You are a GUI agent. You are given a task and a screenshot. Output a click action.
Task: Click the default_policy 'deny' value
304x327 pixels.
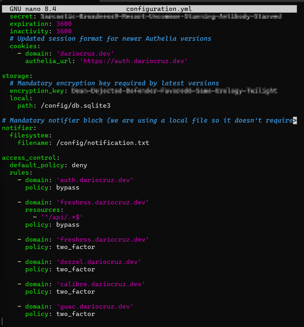point(80,165)
